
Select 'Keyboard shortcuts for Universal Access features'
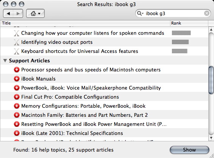pyautogui.click(x=80, y=51)
